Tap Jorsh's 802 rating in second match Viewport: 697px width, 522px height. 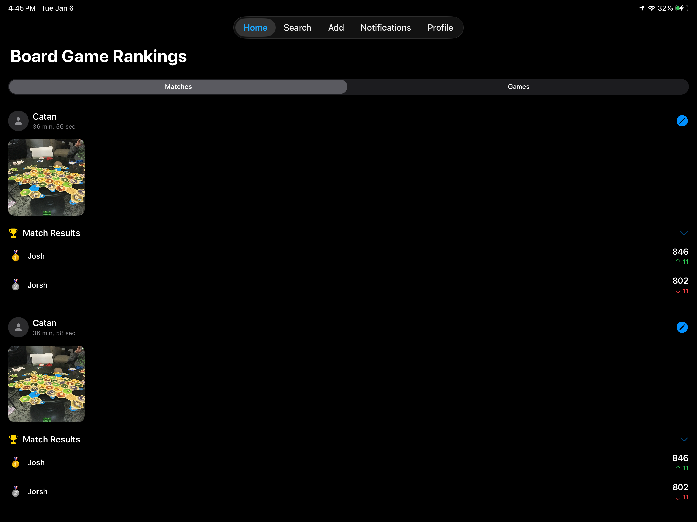680,487
